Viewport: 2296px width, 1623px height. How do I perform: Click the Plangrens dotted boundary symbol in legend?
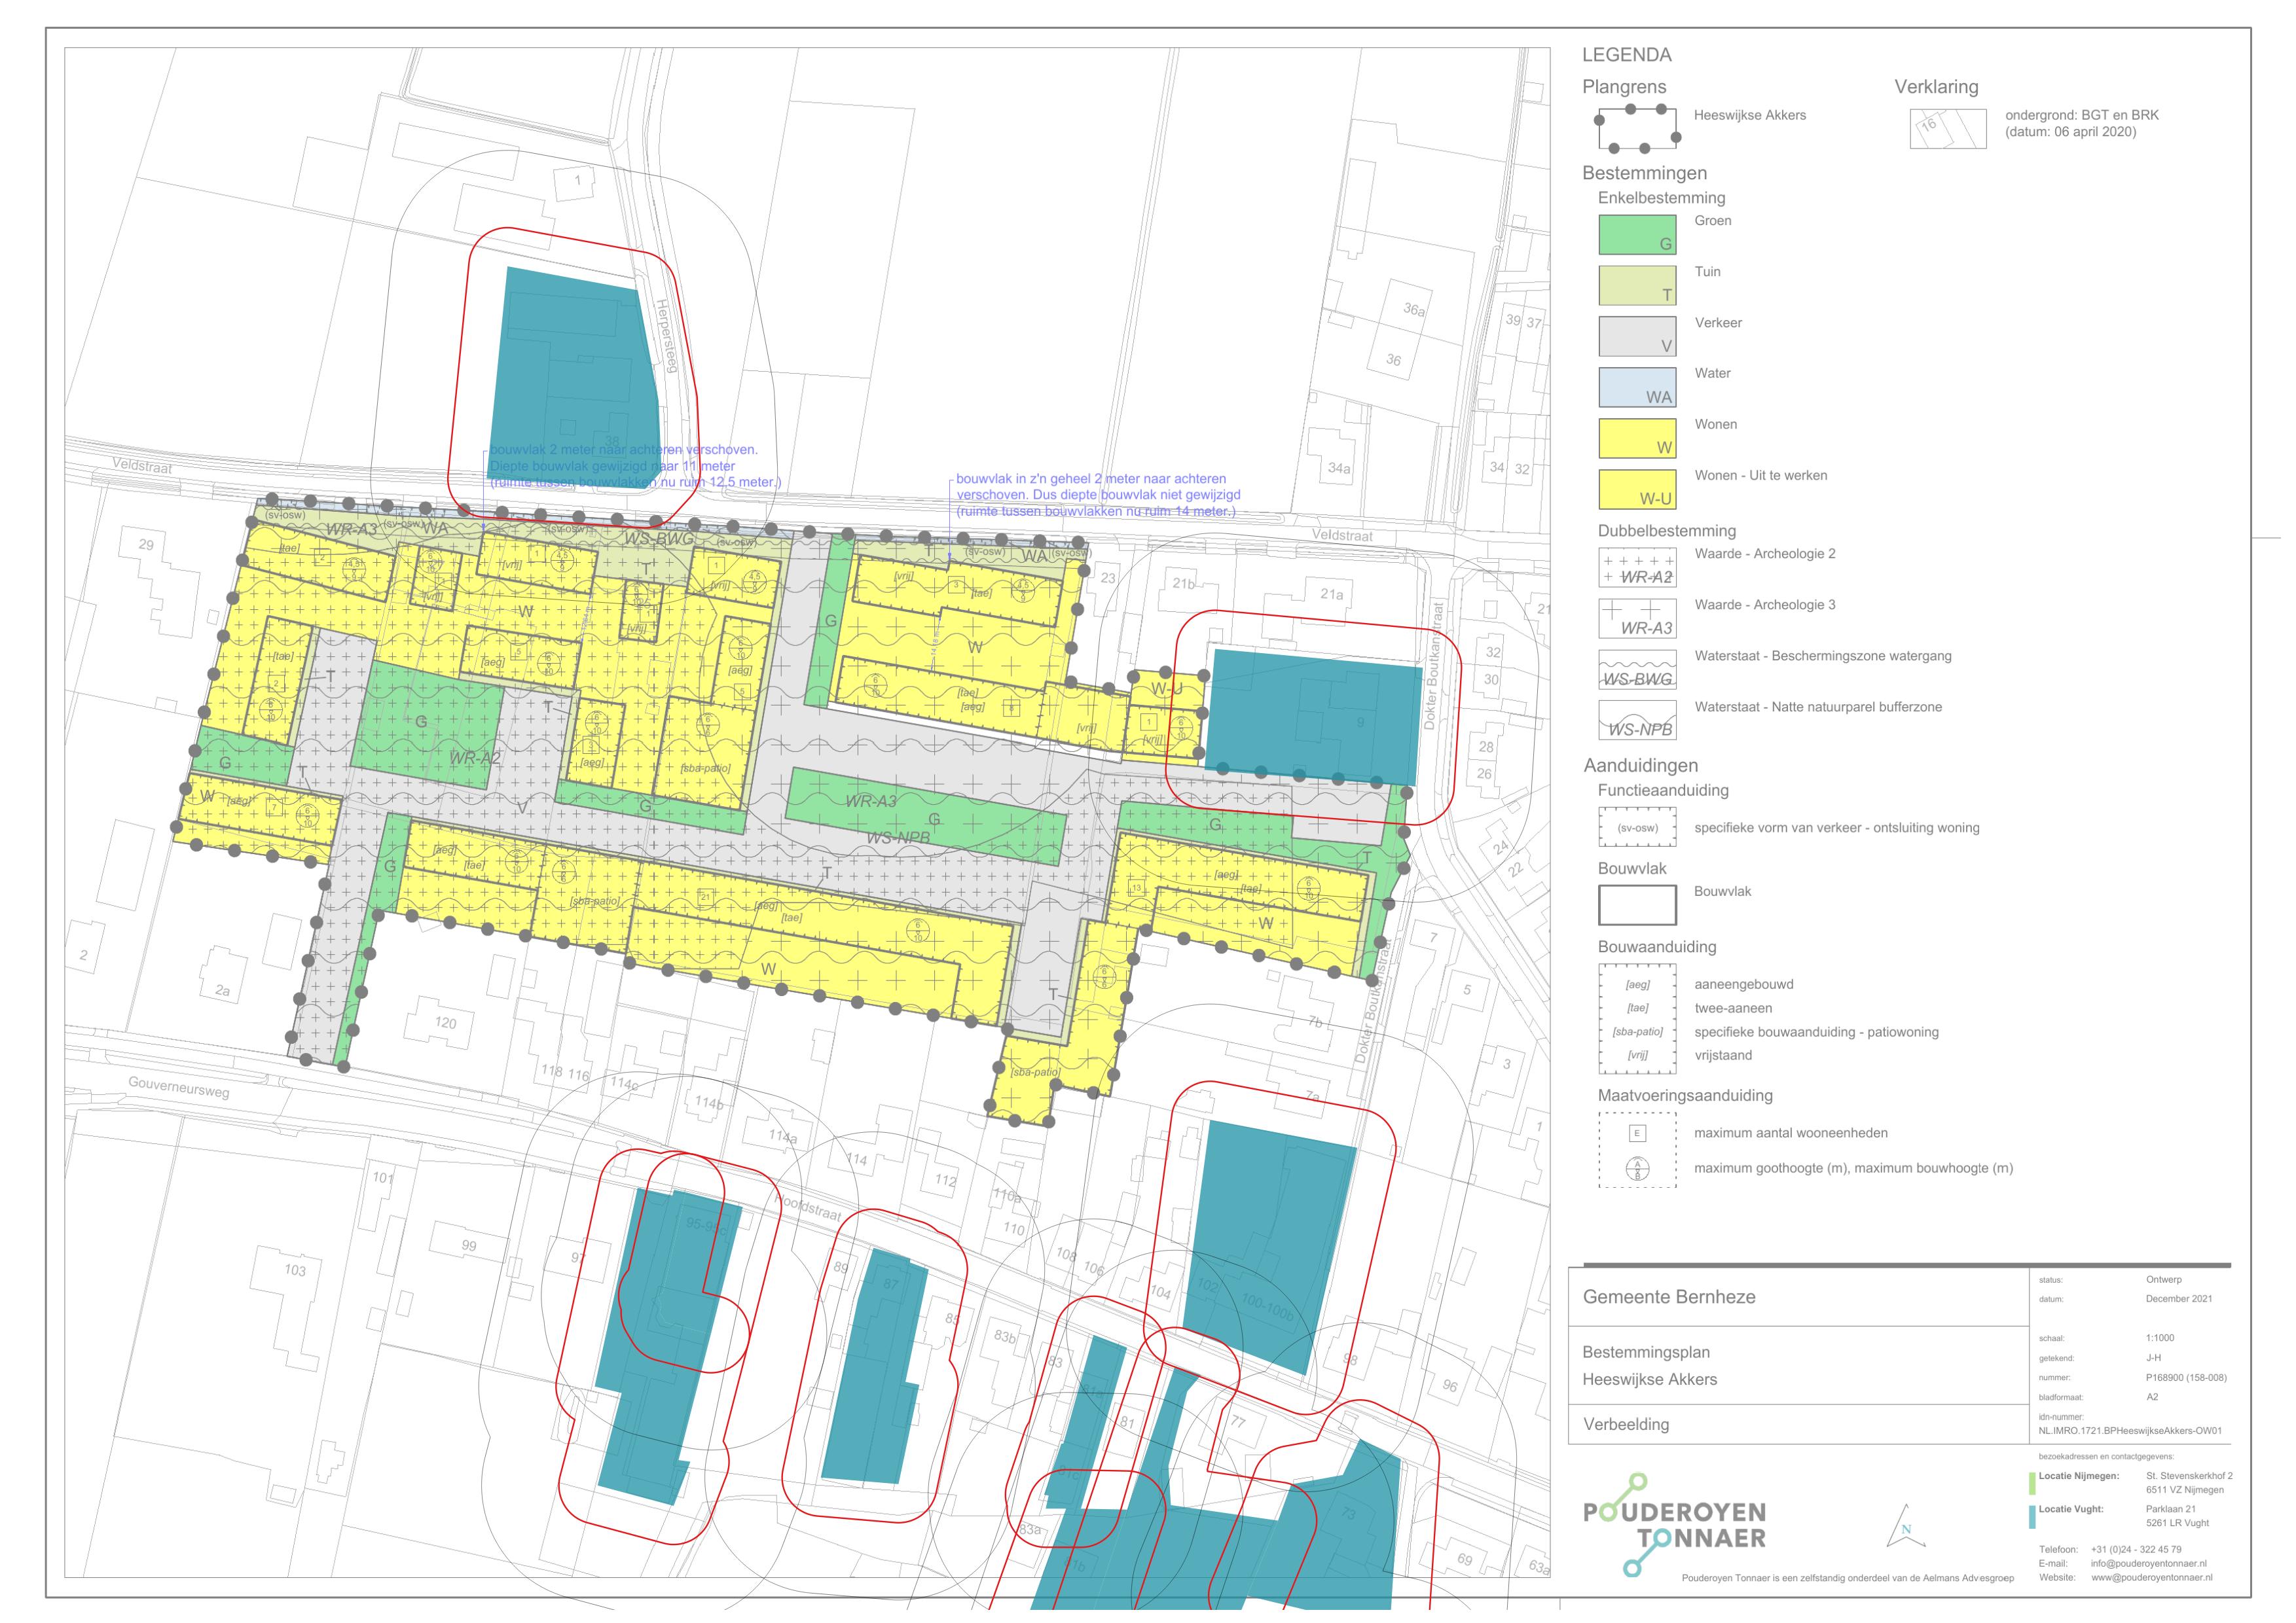[1637, 128]
